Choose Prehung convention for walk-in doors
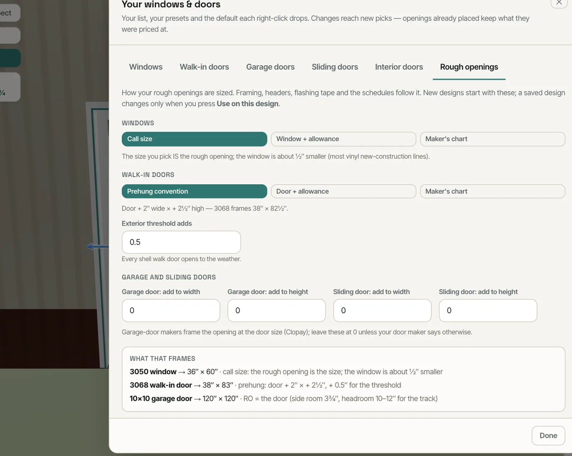The height and width of the screenshot is (456, 572). point(194,191)
